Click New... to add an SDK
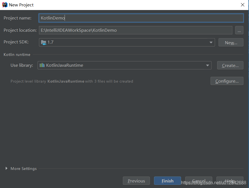The width and height of the screenshot is (249, 188). click(x=231, y=42)
